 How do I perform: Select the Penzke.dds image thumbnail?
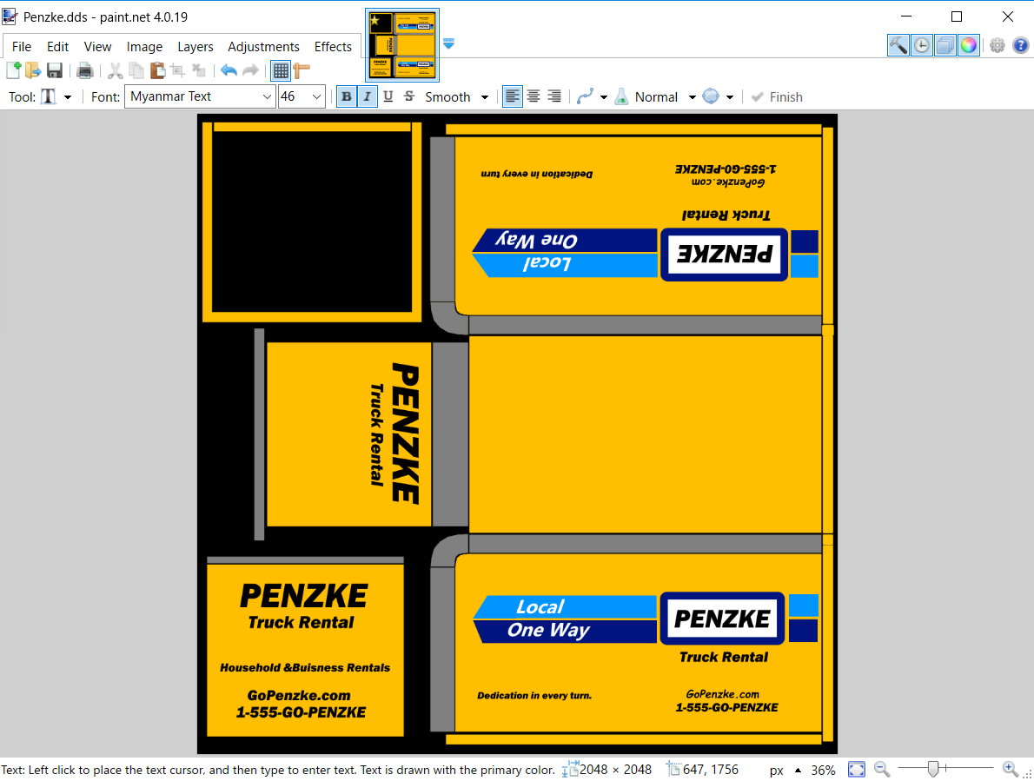click(402, 45)
